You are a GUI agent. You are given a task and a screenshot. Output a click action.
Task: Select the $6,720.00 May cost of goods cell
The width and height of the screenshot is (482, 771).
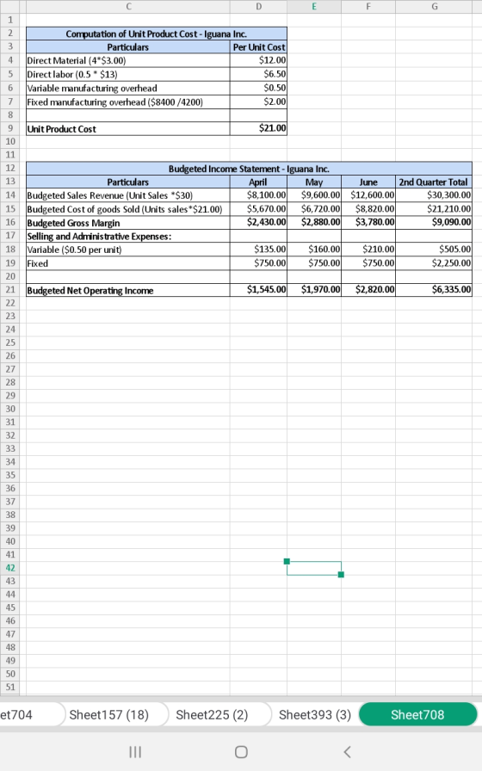point(314,209)
